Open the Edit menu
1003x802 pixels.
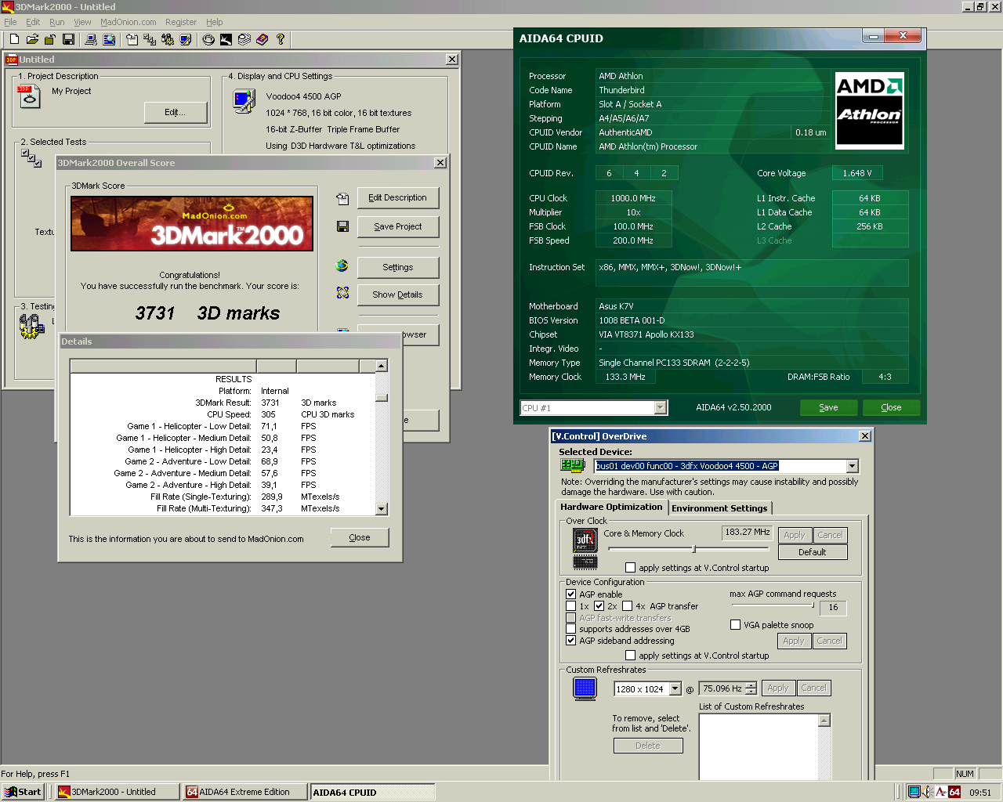tap(33, 22)
